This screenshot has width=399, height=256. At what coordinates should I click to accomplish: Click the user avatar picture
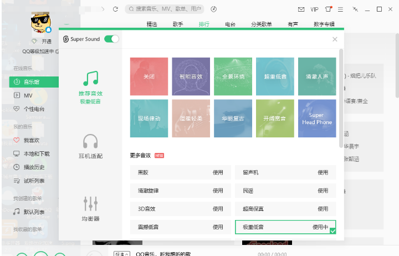(x=40, y=22)
